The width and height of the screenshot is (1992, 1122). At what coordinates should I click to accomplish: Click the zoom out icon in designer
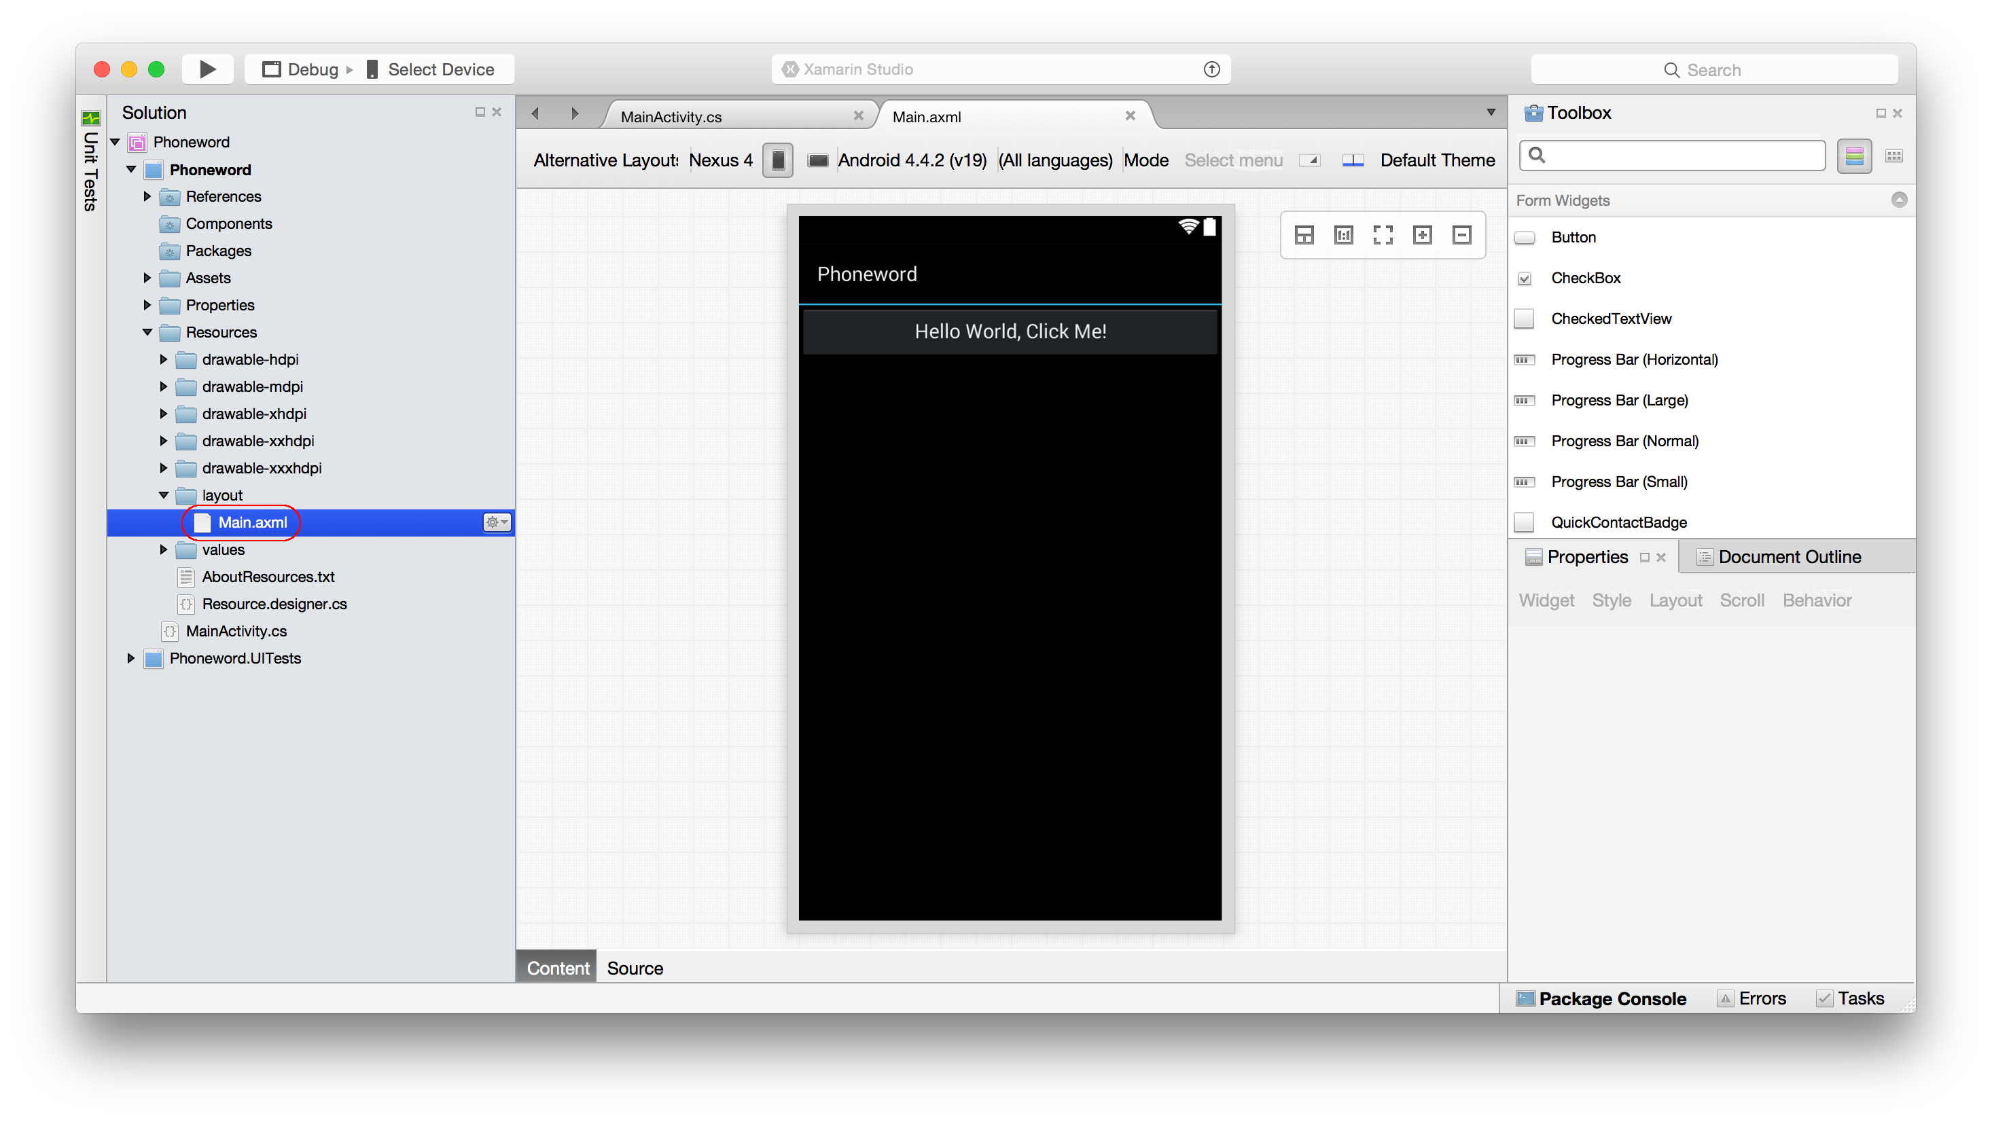(1461, 235)
